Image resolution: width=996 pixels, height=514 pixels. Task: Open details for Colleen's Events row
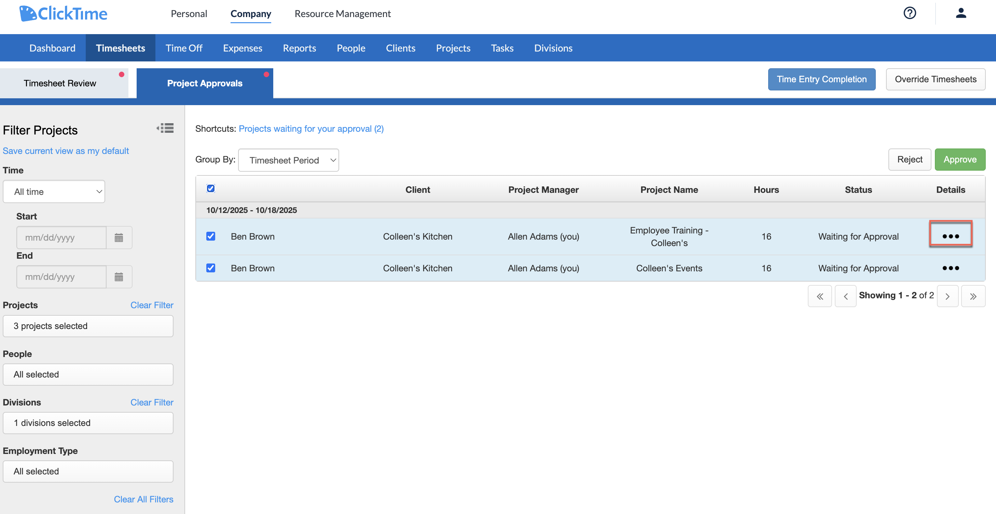[x=950, y=268]
